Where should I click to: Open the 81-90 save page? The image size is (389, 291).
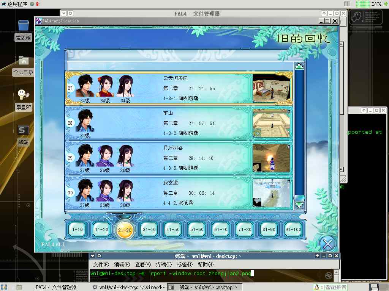point(269,230)
